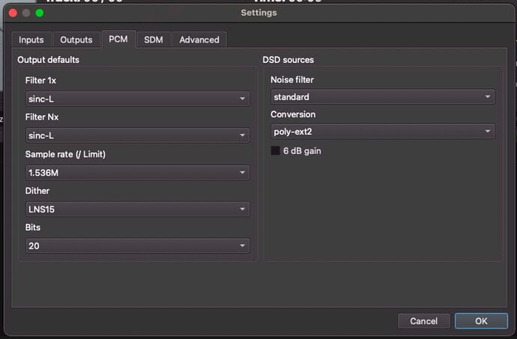Close the Settings window with red button
Viewport: 517px width, 339px height.
[13, 13]
